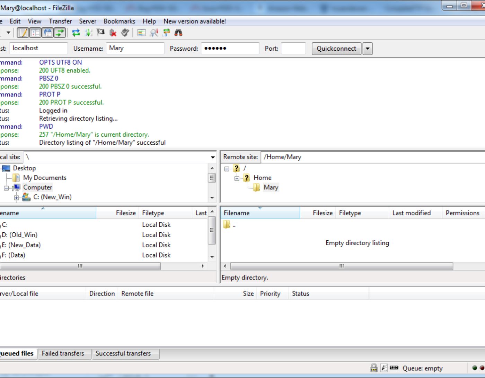The height and width of the screenshot is (378, 485).
Task: Open Local site path dropdown
Action: click(212, 157)
